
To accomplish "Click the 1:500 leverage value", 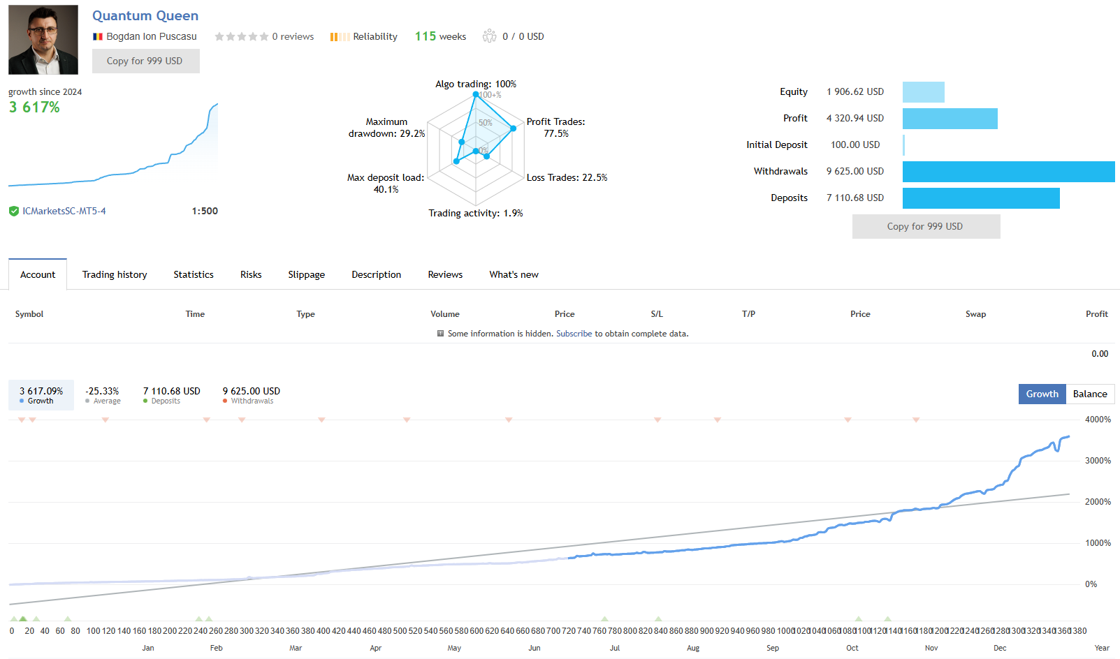I will (205, 211).
